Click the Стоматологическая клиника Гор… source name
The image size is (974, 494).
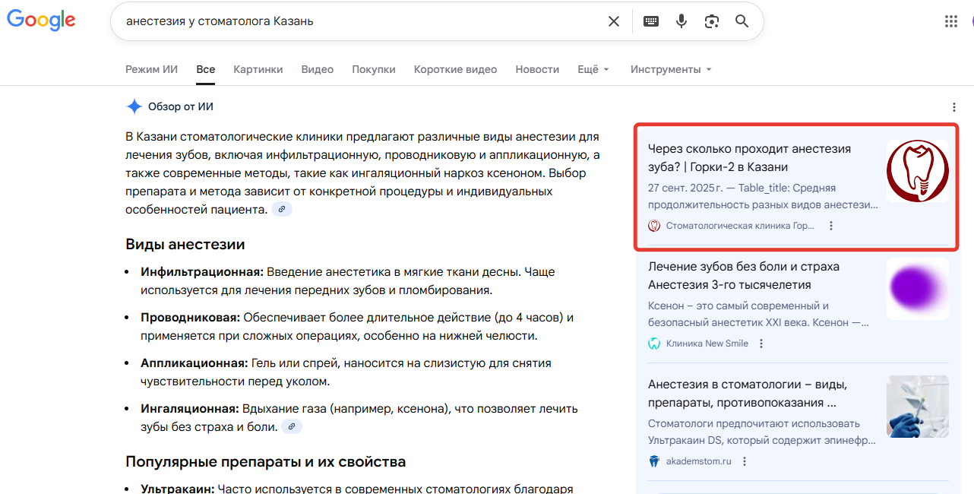(740, 226)
